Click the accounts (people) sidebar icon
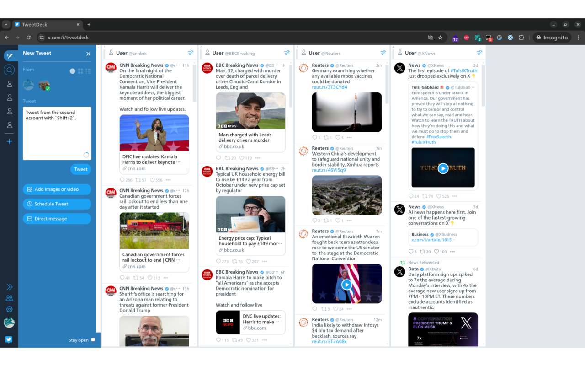585x366 pixels. click(x=9, y=298)
